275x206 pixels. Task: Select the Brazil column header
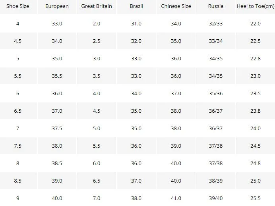click(x=136, y=6)
